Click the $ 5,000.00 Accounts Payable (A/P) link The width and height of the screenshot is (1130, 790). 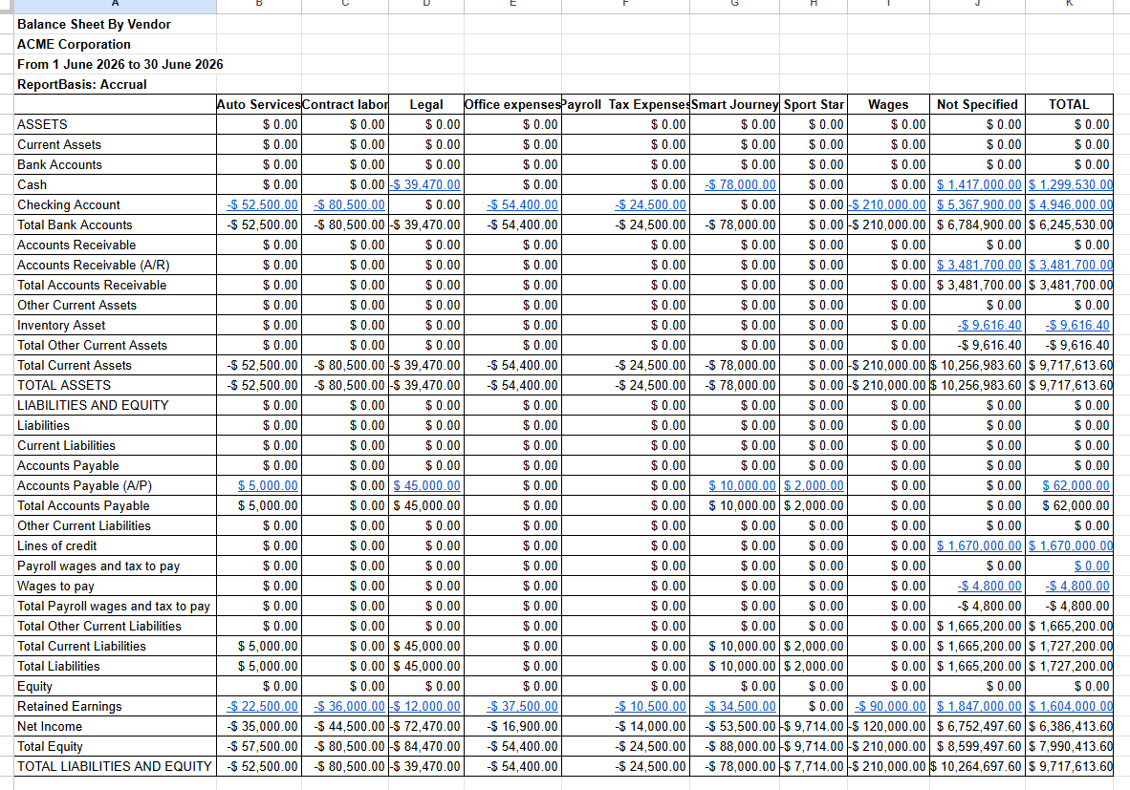(x=268, y=485)
